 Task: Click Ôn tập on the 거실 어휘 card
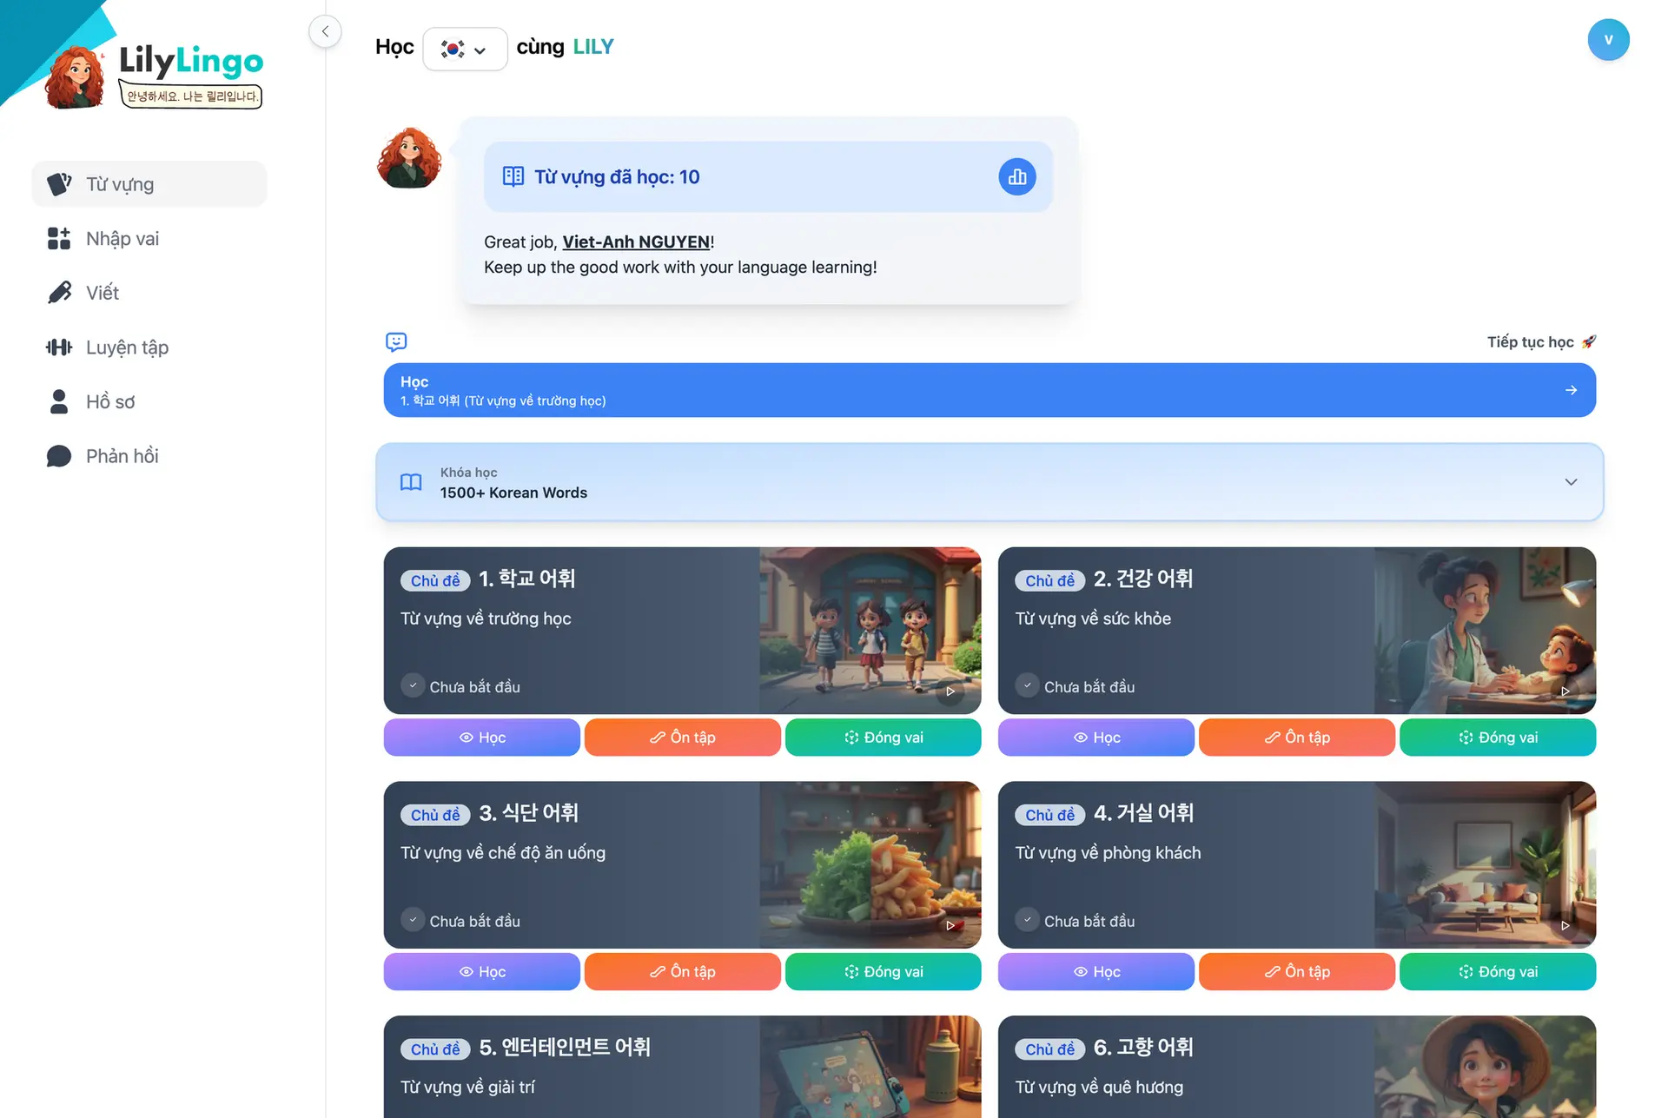pyautogui.click(x=1296, y=971)
